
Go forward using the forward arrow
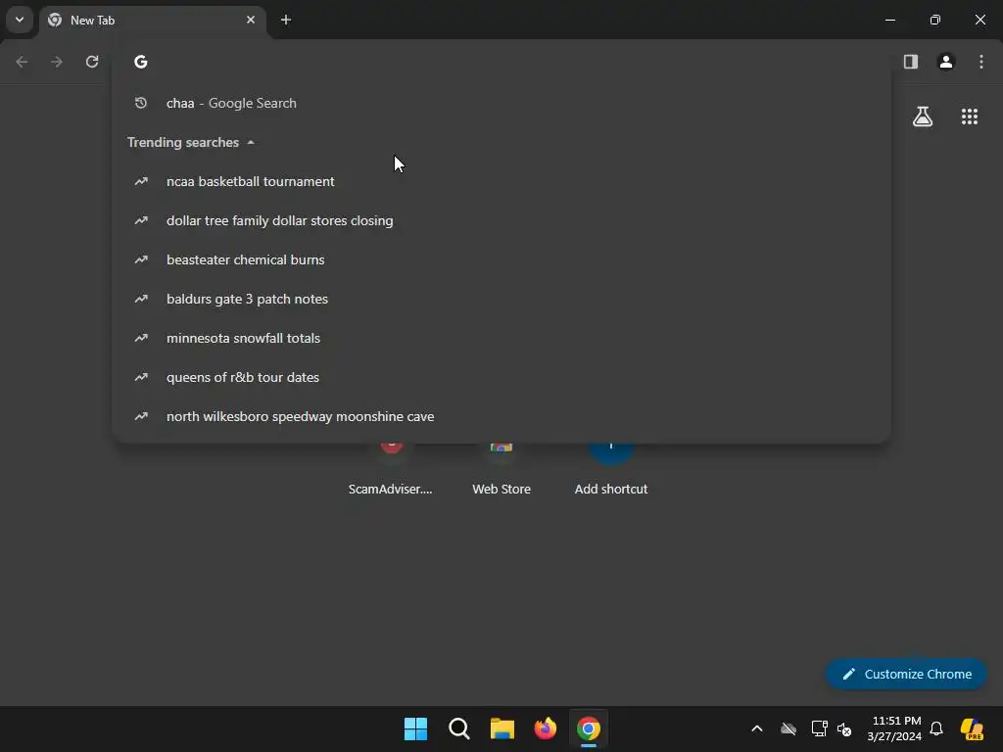pyautogui.click(x=57, y=62)
